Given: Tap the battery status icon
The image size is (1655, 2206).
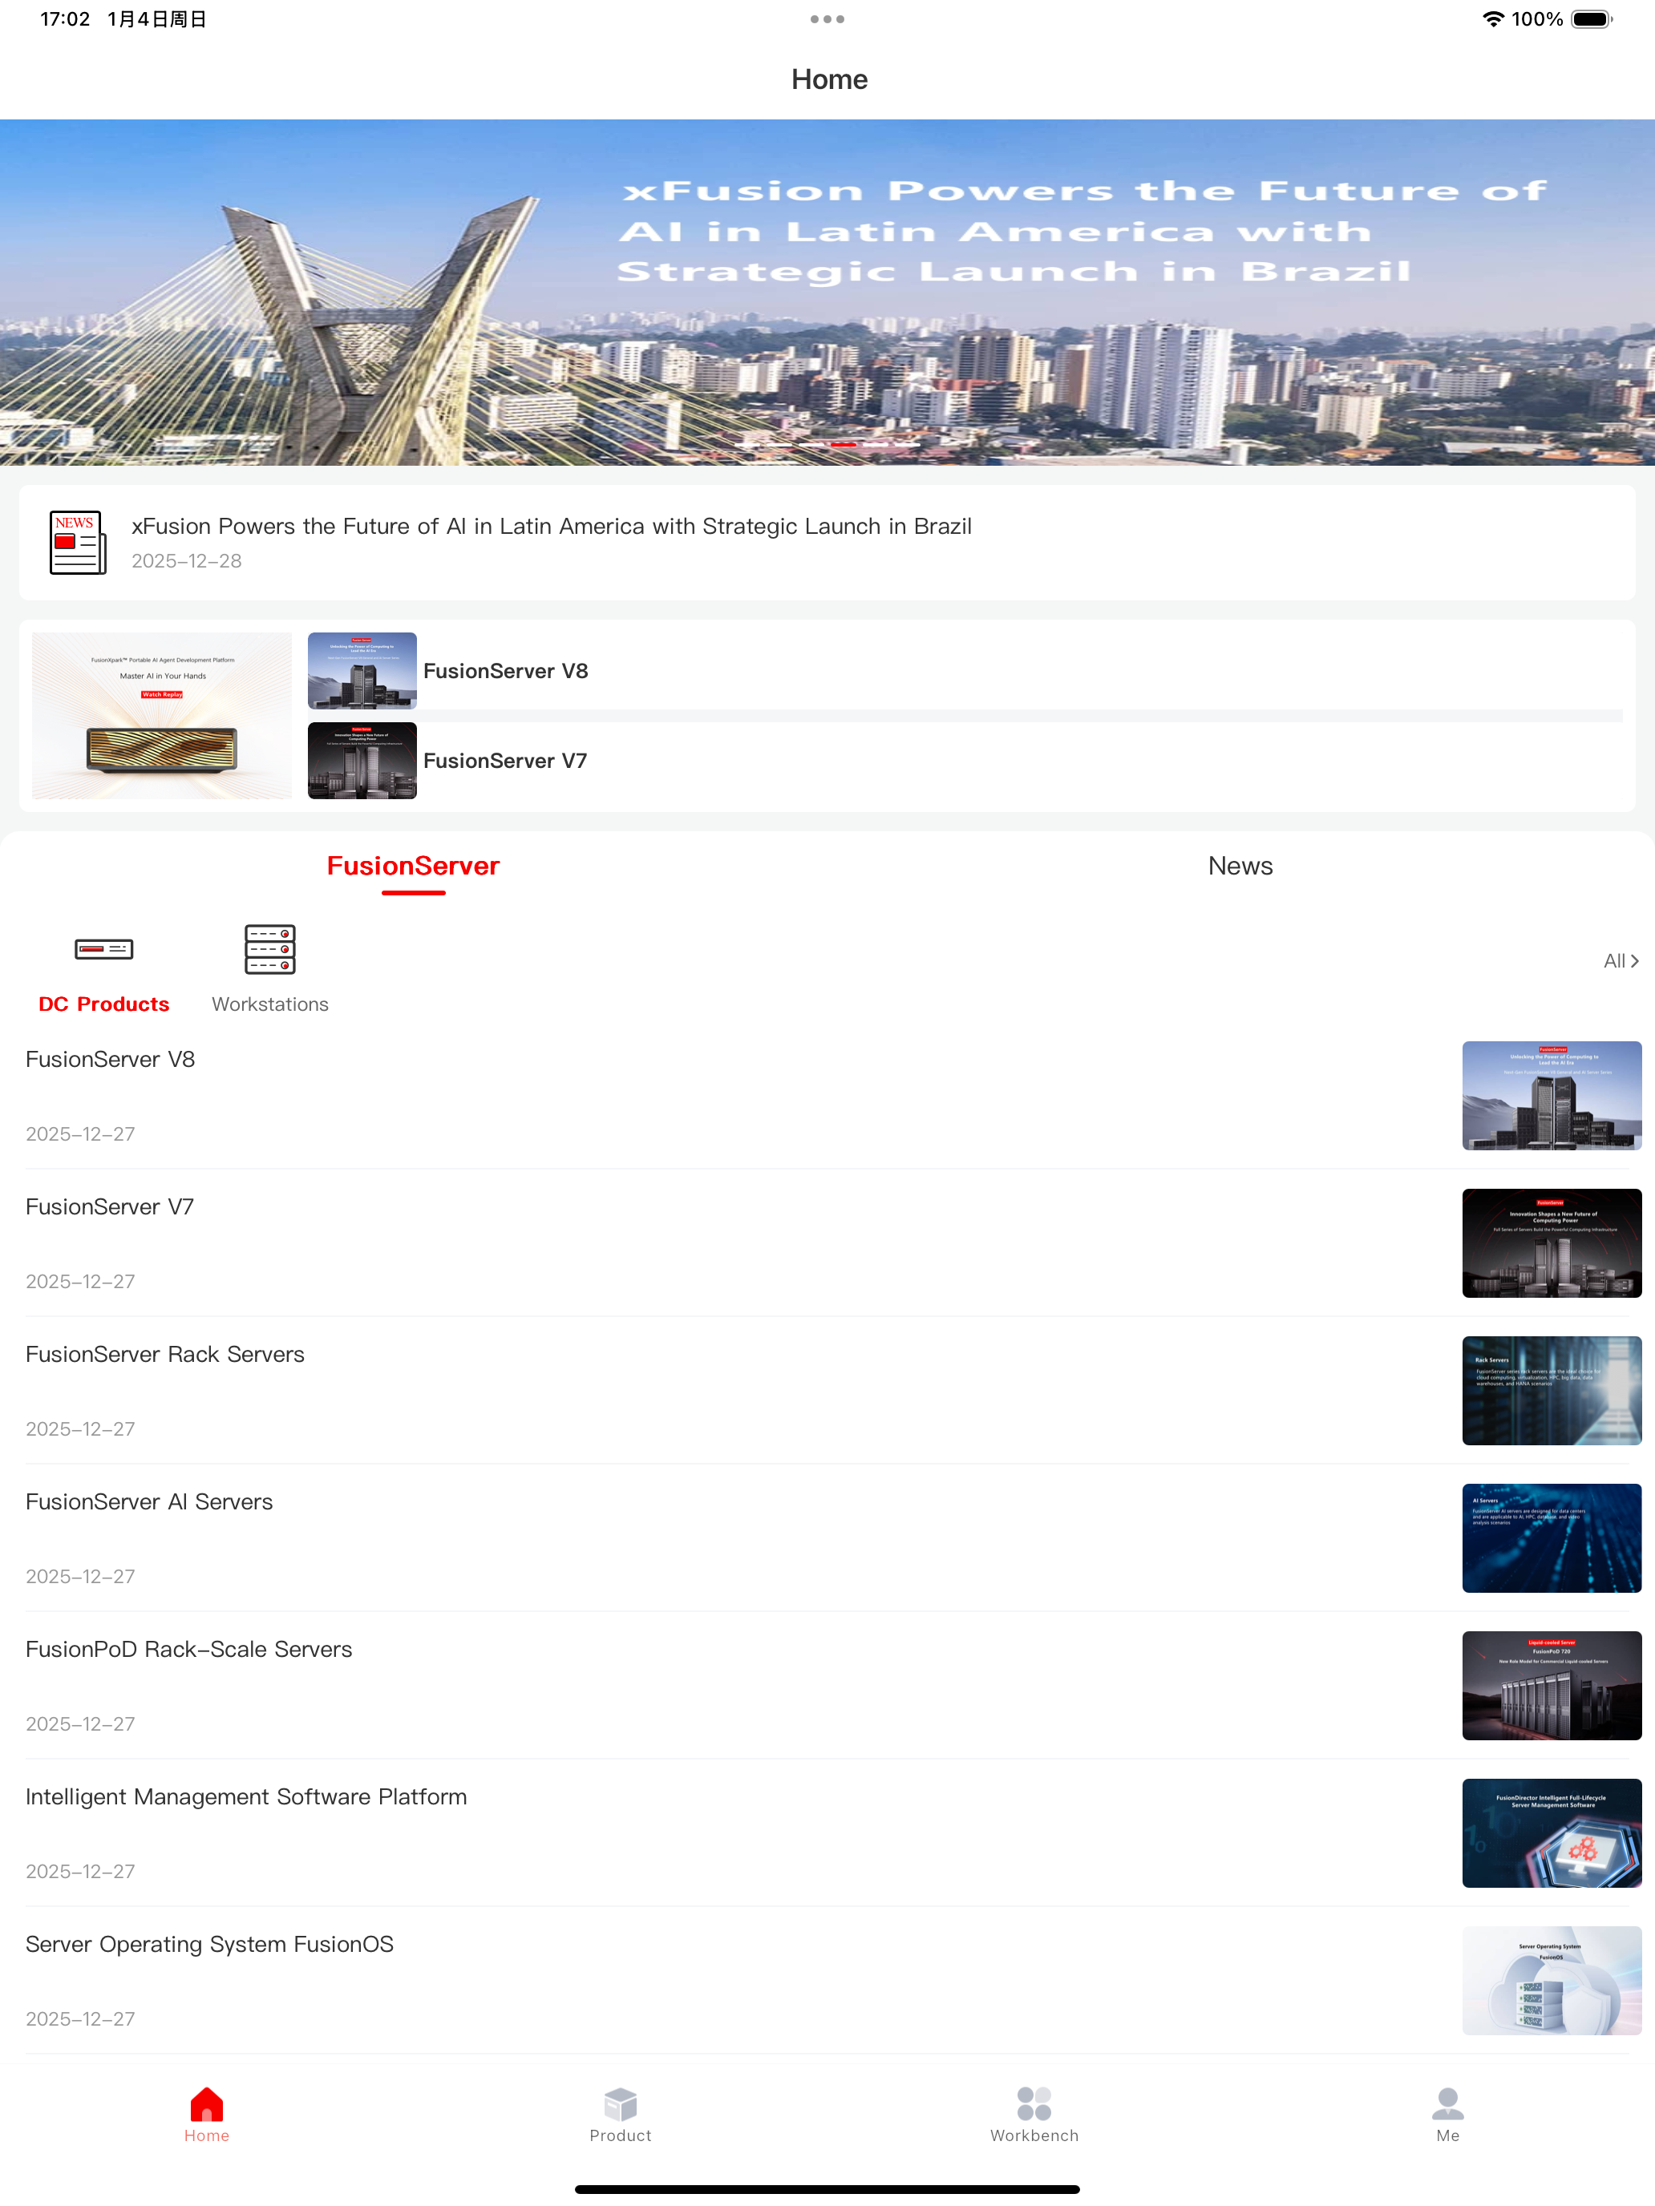Looking at the screenshot, I should click(x=1591, y=19).
